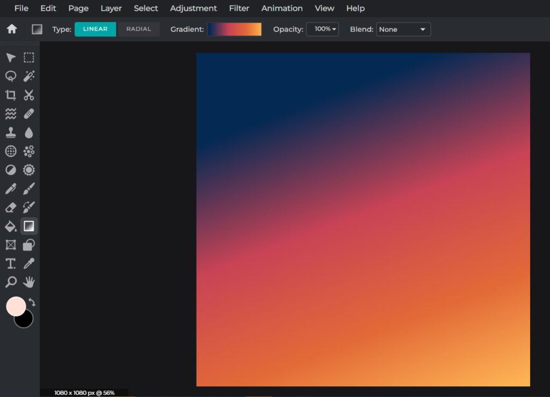Click the pink foreground color swatch
550x397 pixels.
[15, 305]
